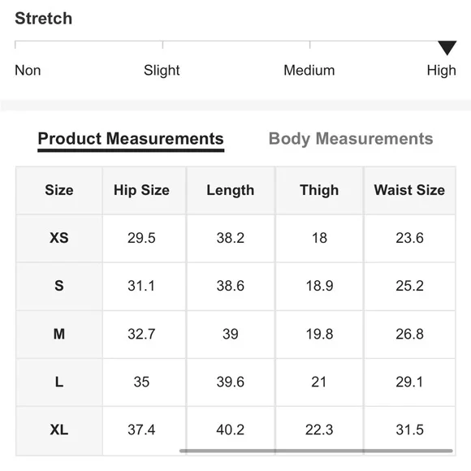The width and height of the screenshot is (471, 471).
Task: Click the Waist Size column header
Action: (x=409, y=190)
